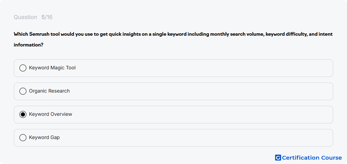This screenshot has width=347, height=164.
Task: Pick the Keyword Gap radio button
Action: [x=23, y=138]
